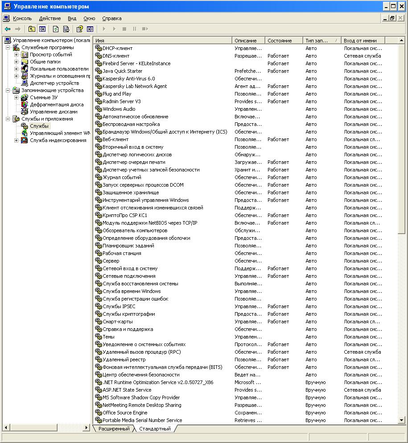Viewport: 408px width, 443px height.
Task: Click the Служба индексирования tree icon
Action: [25, 140]
